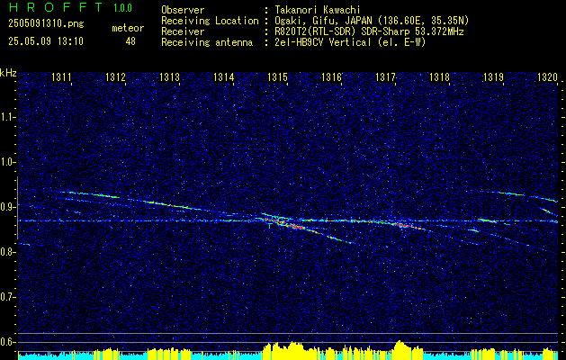Click frequency axis label 1.1
This screenshot has width=566, height=360.
(x=7, y=117)
